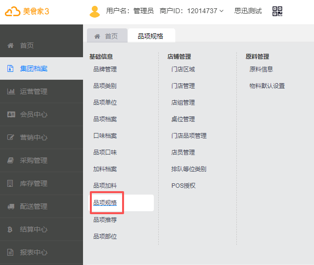314x265 pixels.
Task: Open 门店管理 under 店铺管理
Action: click(x=183, y=86)
